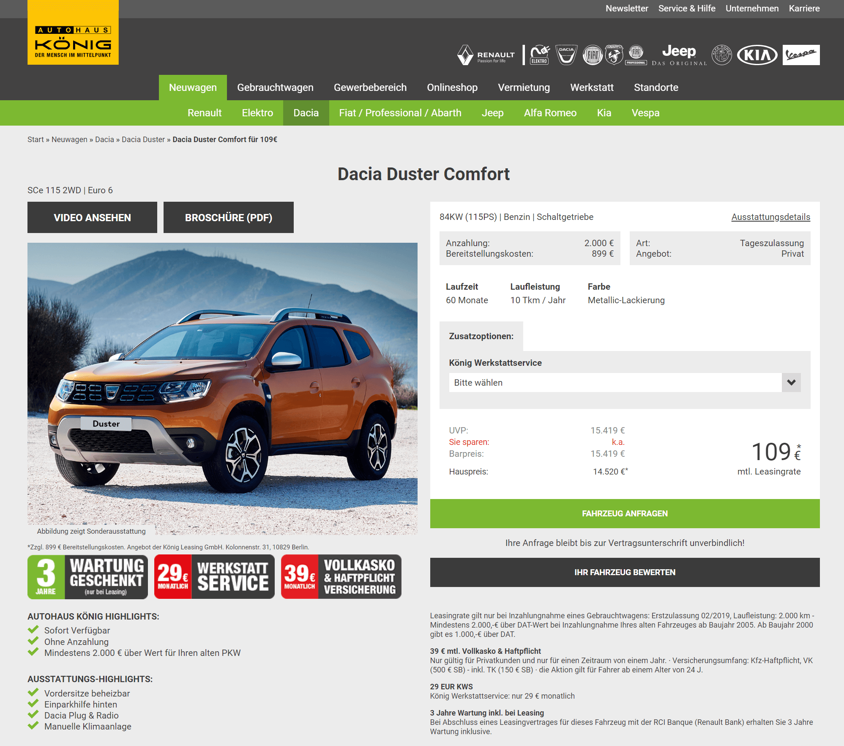The image size is (844, 746).
Task: Click IHR FAHRZEUG BEWERTEN button
Action: (625, 572)
